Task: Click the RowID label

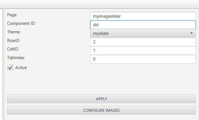Action: 13,41
